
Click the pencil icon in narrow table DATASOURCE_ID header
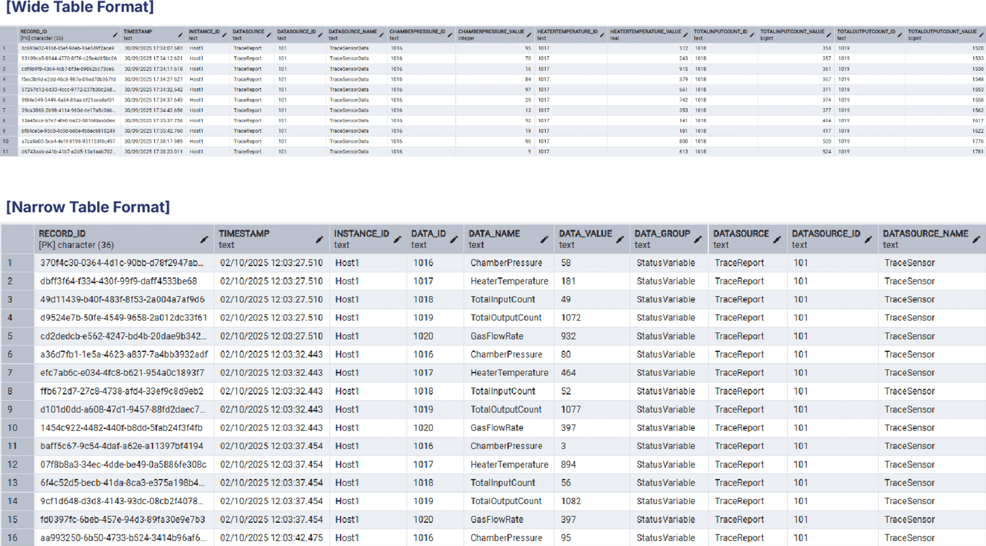(868, 239)
